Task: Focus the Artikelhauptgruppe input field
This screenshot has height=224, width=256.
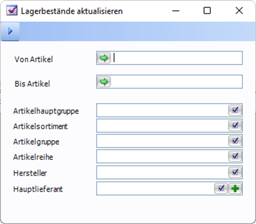Action: 163,110
